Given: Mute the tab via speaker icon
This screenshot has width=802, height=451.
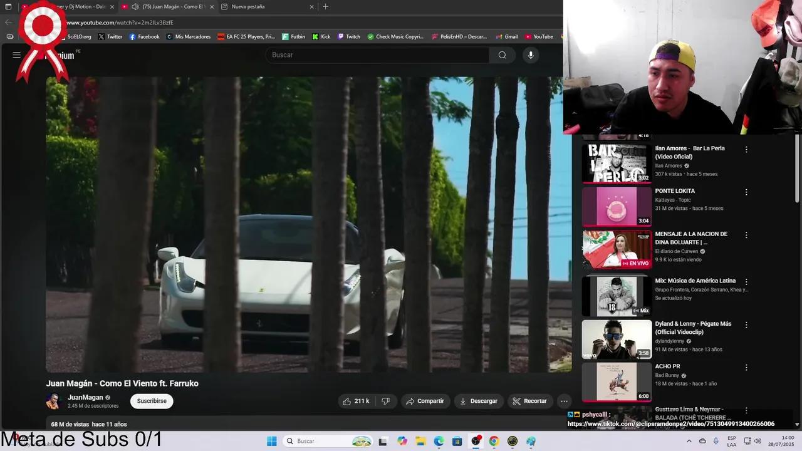Looking at the screenshot, I should [x=135, y=7].
